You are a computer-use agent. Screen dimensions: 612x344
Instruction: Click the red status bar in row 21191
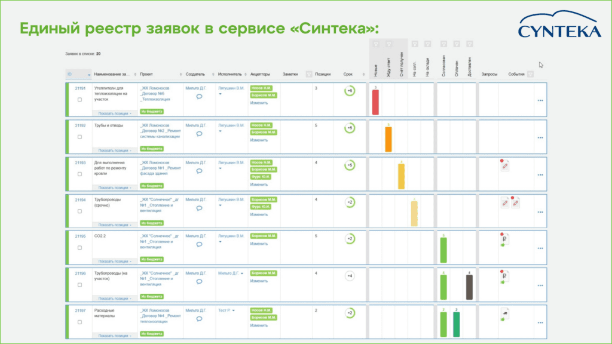pos(375,102)
